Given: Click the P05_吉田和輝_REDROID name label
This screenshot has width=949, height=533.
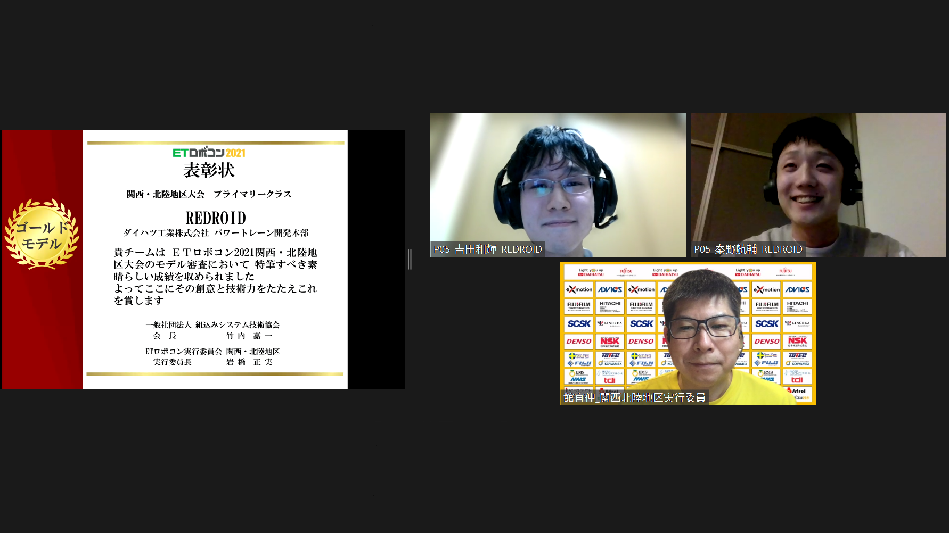Looking at the screenshot, I should tap(488, 249).
